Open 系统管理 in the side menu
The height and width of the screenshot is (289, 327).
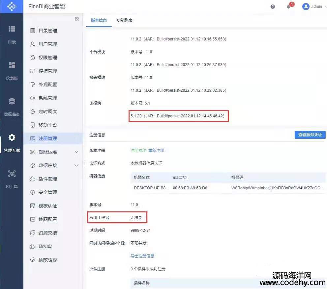point(53,98)
